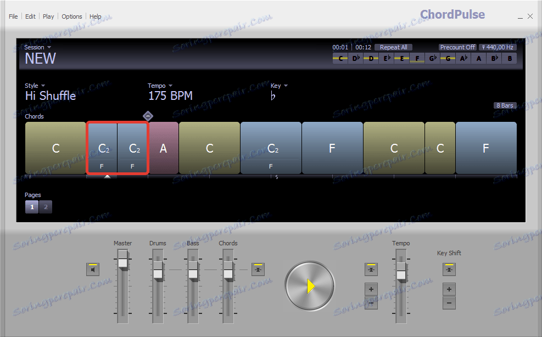Select key A♭ in the key strip

coord(463,58)
